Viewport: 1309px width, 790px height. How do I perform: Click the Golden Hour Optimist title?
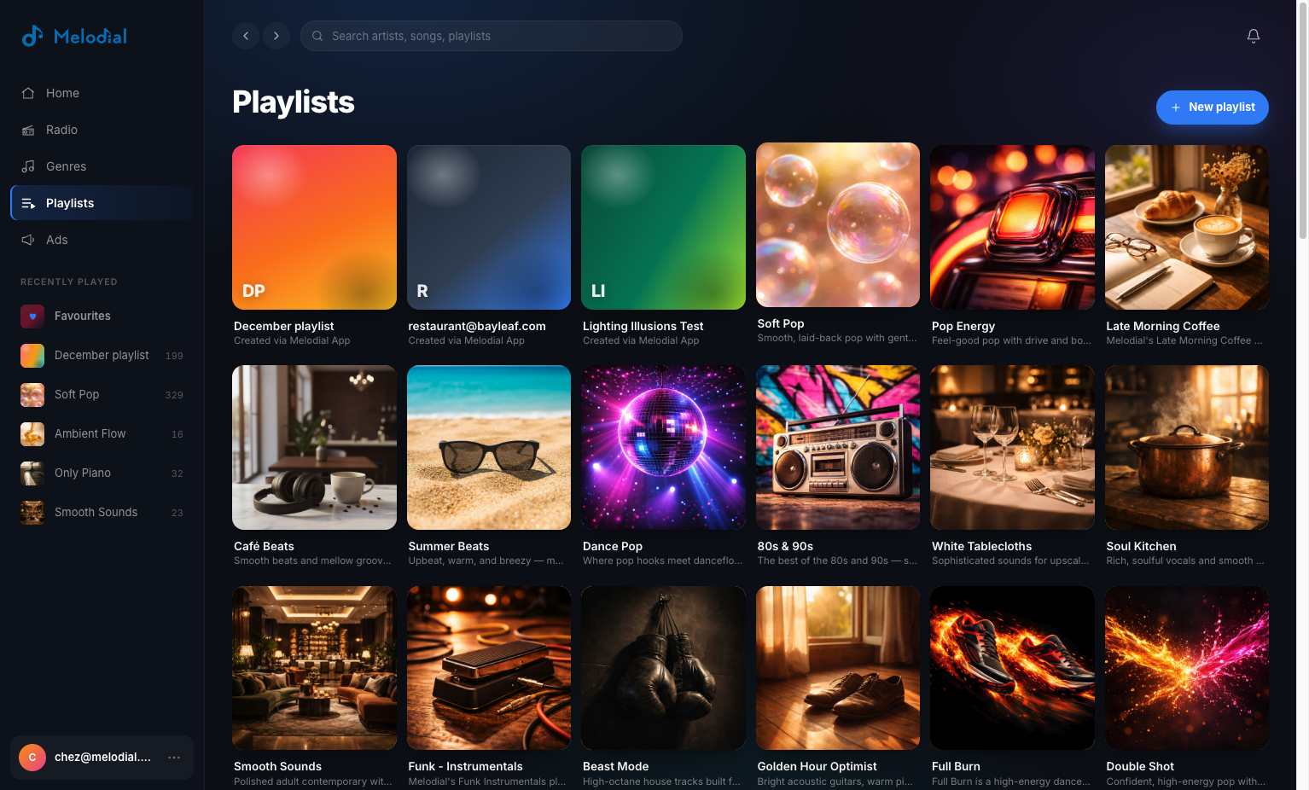click(817, 766)
